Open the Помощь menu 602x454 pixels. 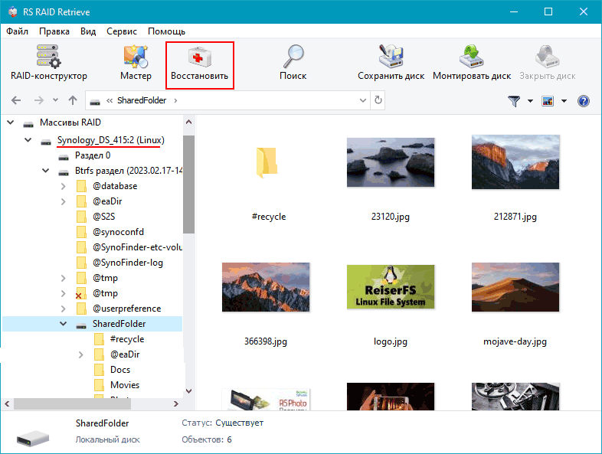167,31
